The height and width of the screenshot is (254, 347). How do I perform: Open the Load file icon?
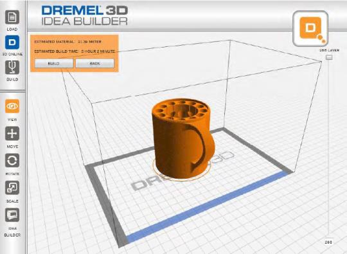coord(12,17)
